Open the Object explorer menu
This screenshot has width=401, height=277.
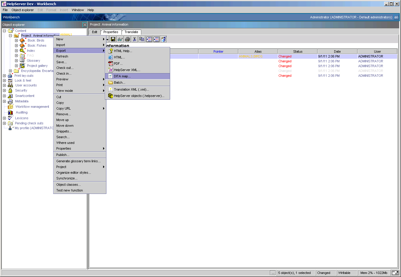point(23,10)
